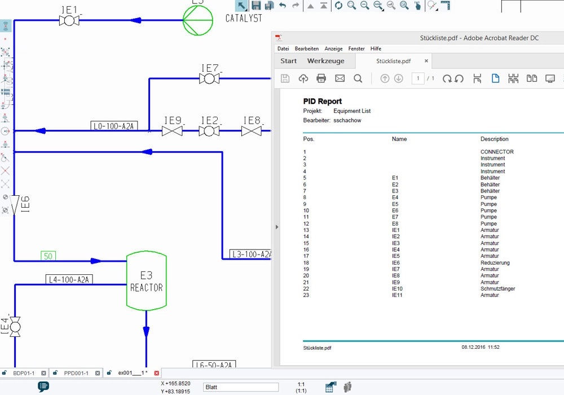Click the zoom window magnifier icon

pos(351,5)
